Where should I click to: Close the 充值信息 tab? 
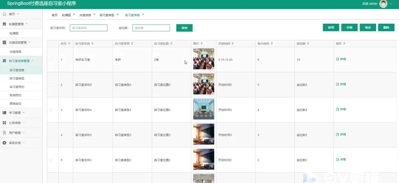click(94, 14)
